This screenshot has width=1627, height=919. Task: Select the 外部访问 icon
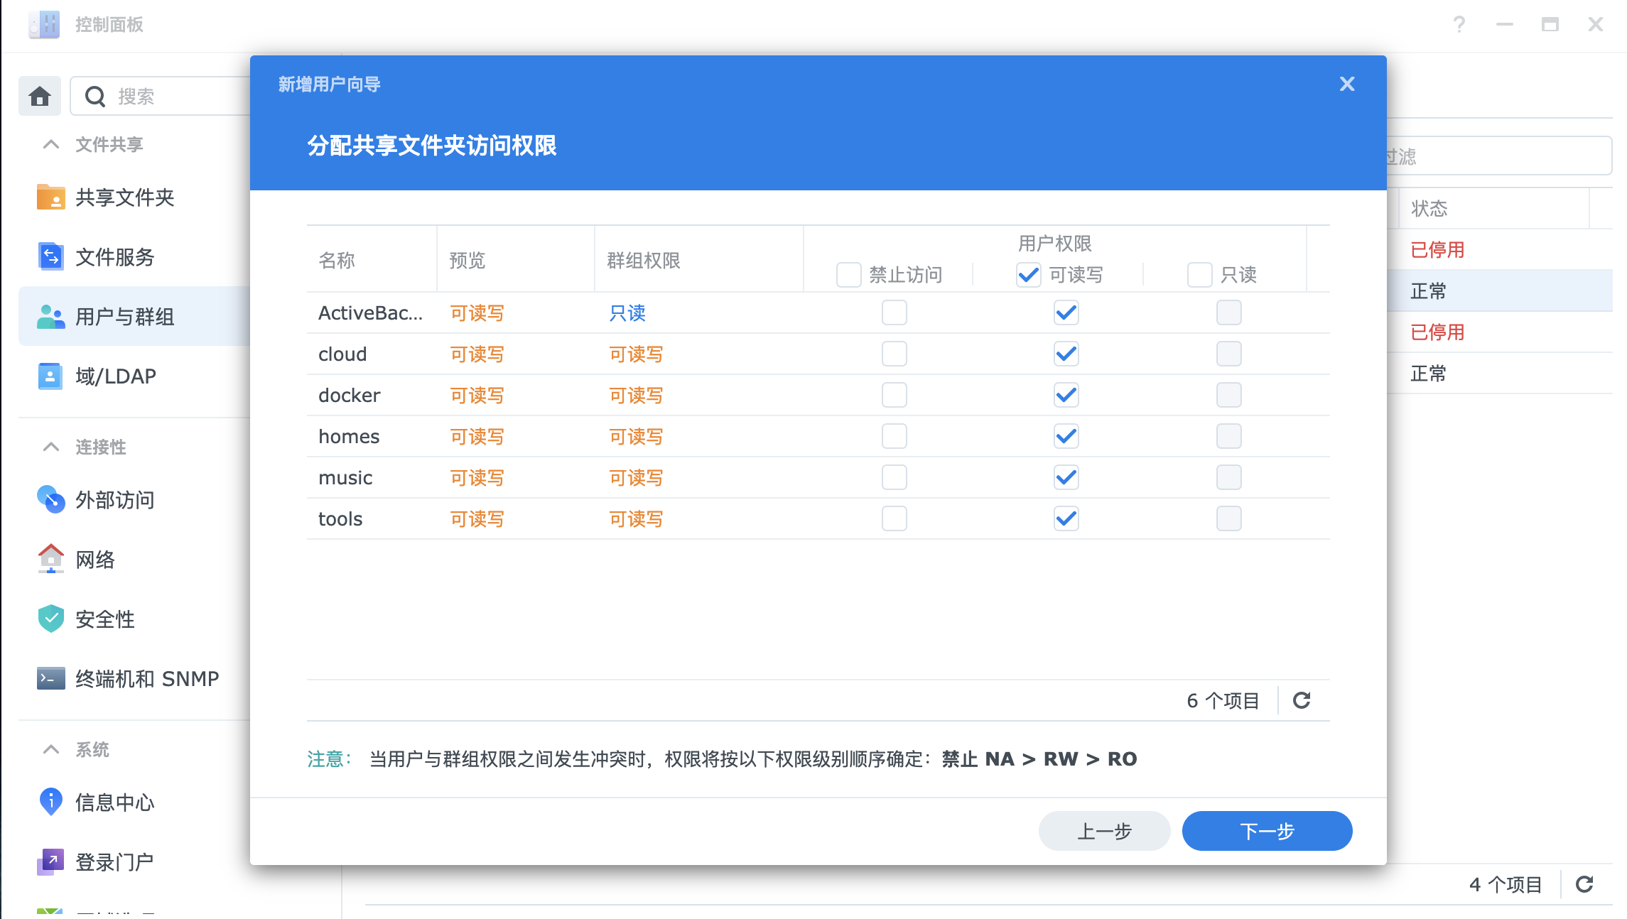pyautogui.click(x=50, y=500)
